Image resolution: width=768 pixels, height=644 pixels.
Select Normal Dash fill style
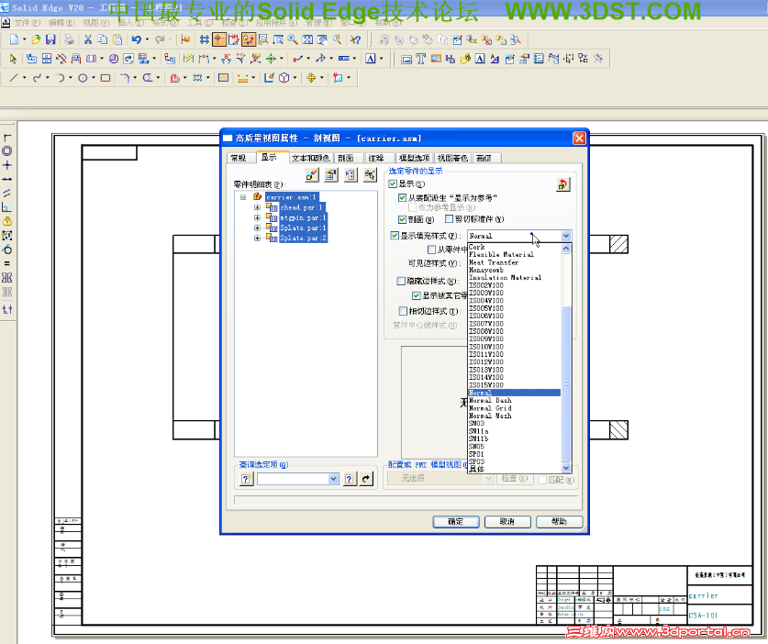(x=514, y=401)
